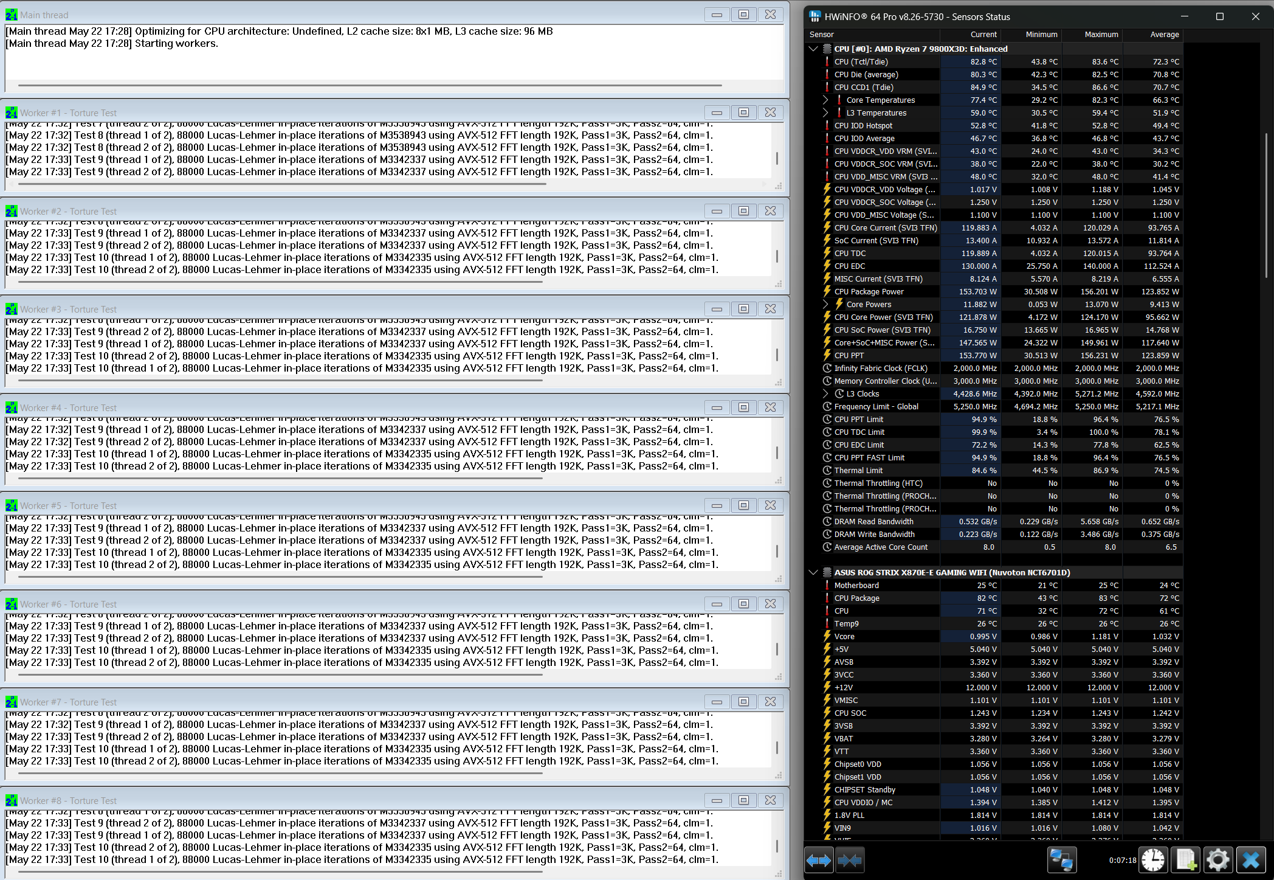Viewport: 1274px width, 880px height.
Task: Click the blue X close sensors icon
Action: [x=1251, y=860]
